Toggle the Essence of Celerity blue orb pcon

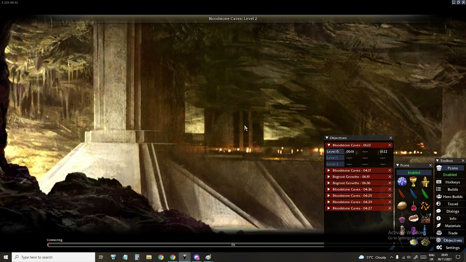click(x=402, y=181)
